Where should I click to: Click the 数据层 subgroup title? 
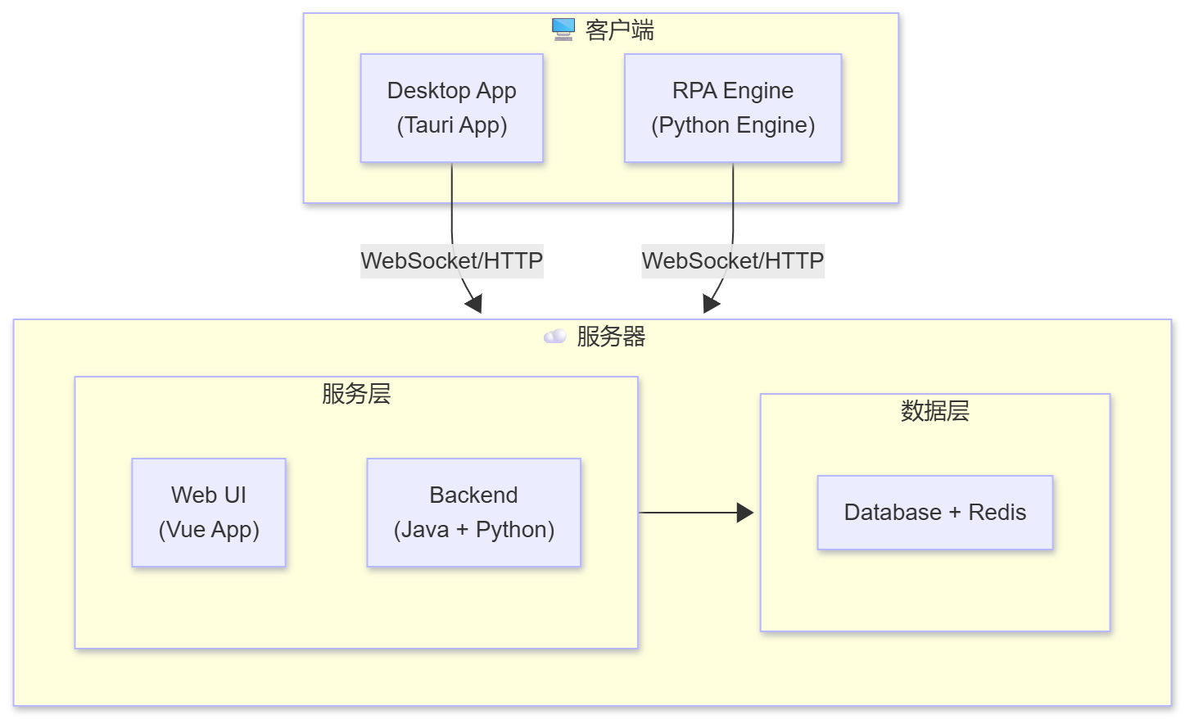click(935, 411)
